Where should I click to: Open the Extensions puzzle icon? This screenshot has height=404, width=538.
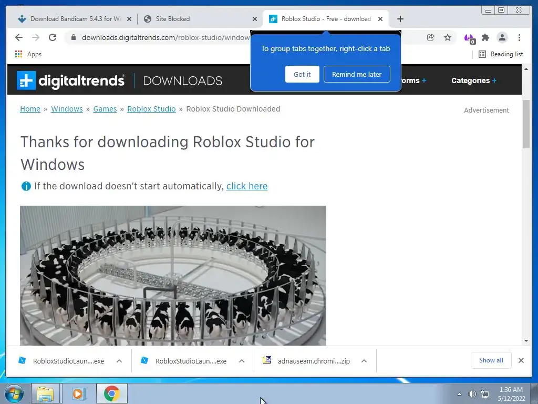(x=485, y=37)
